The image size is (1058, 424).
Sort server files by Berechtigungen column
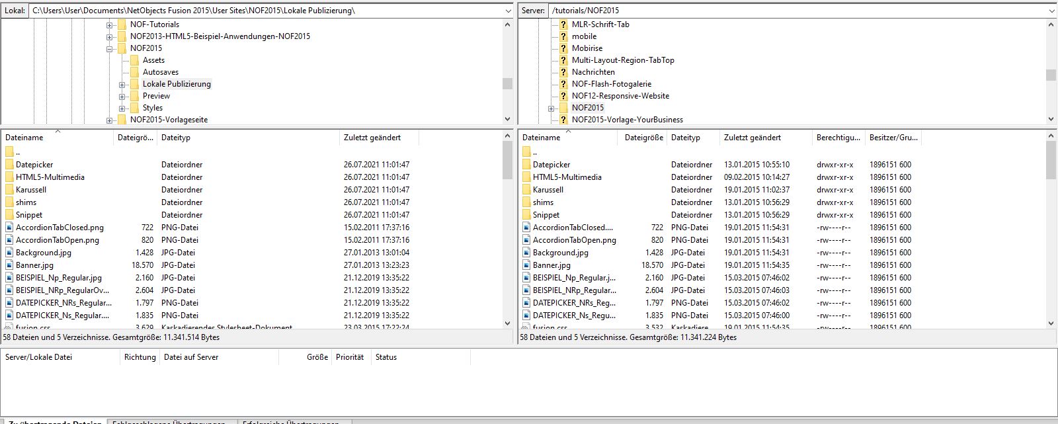coord(838,138)
